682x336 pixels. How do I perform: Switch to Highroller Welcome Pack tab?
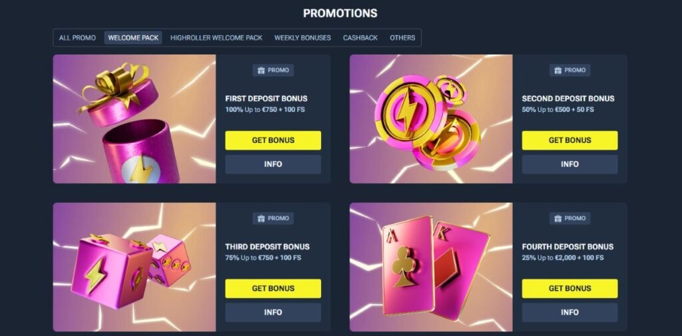(216, 38)
